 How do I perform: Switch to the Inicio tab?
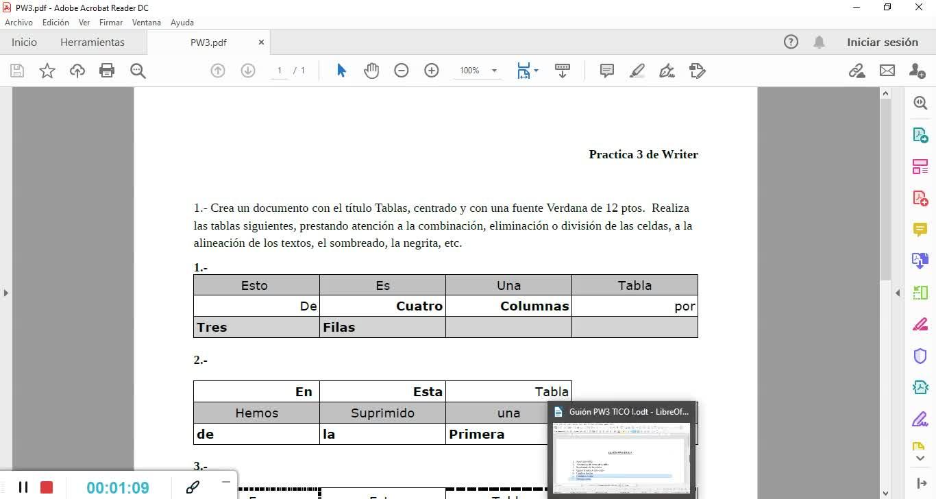(24, 42)
